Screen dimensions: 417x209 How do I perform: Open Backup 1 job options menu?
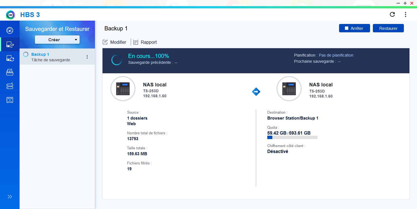[87, 57]
